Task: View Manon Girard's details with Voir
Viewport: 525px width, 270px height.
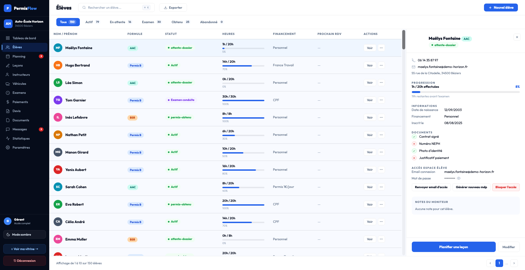Action: coord(370,152)
